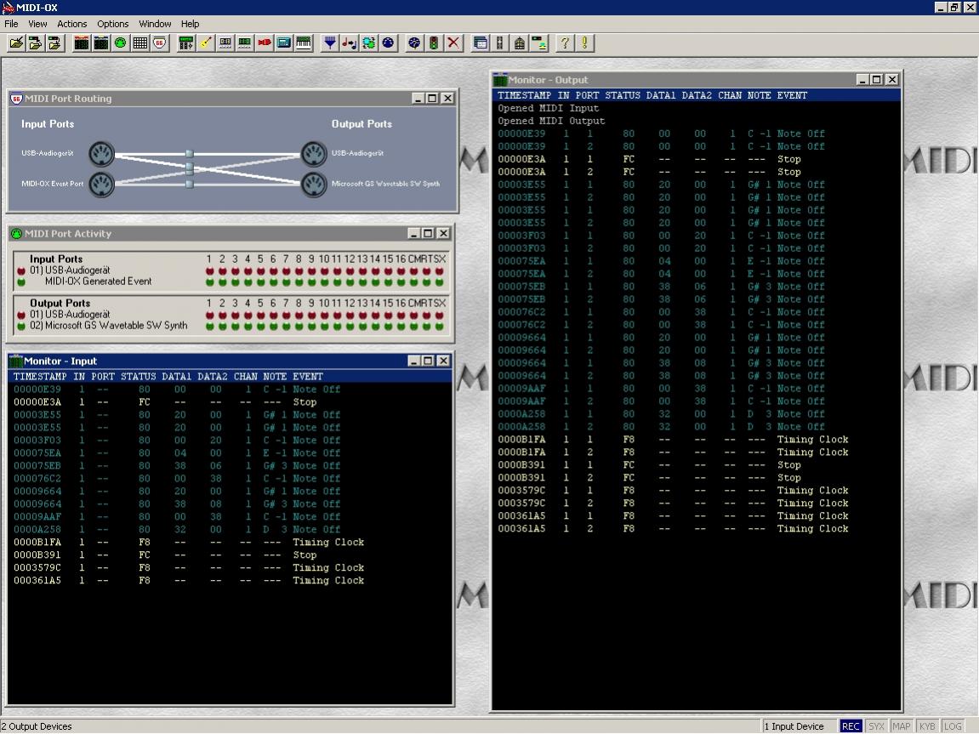Click 'Opened MIDI Output' line in Monitor Output
Screen dimensions: 979x734
click(551, 121)
